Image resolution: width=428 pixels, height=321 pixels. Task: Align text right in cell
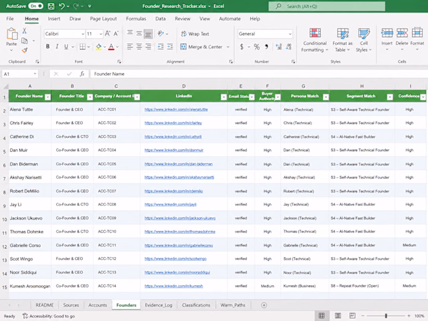[148, 46]
